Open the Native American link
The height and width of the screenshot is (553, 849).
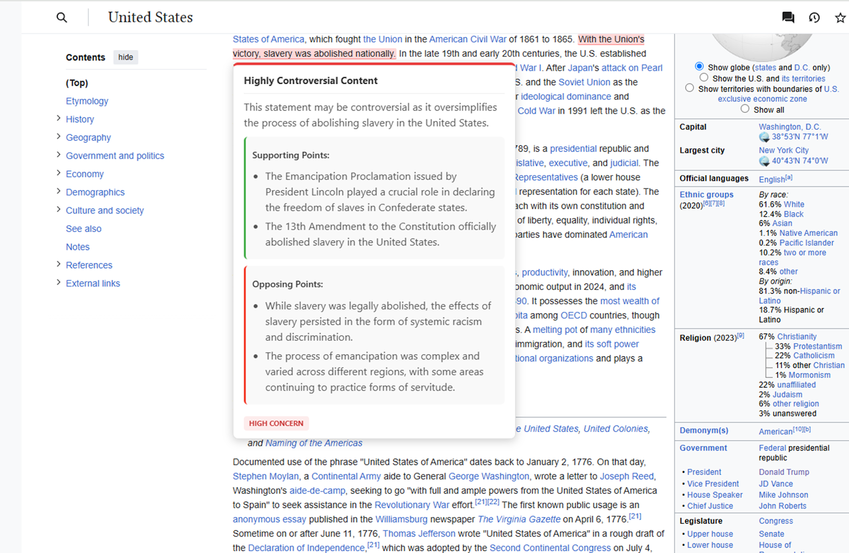pos(809,233)
